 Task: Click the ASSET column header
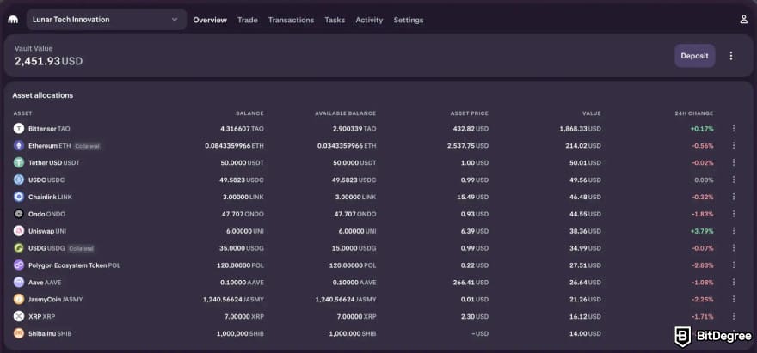click(x=22, y=113)
